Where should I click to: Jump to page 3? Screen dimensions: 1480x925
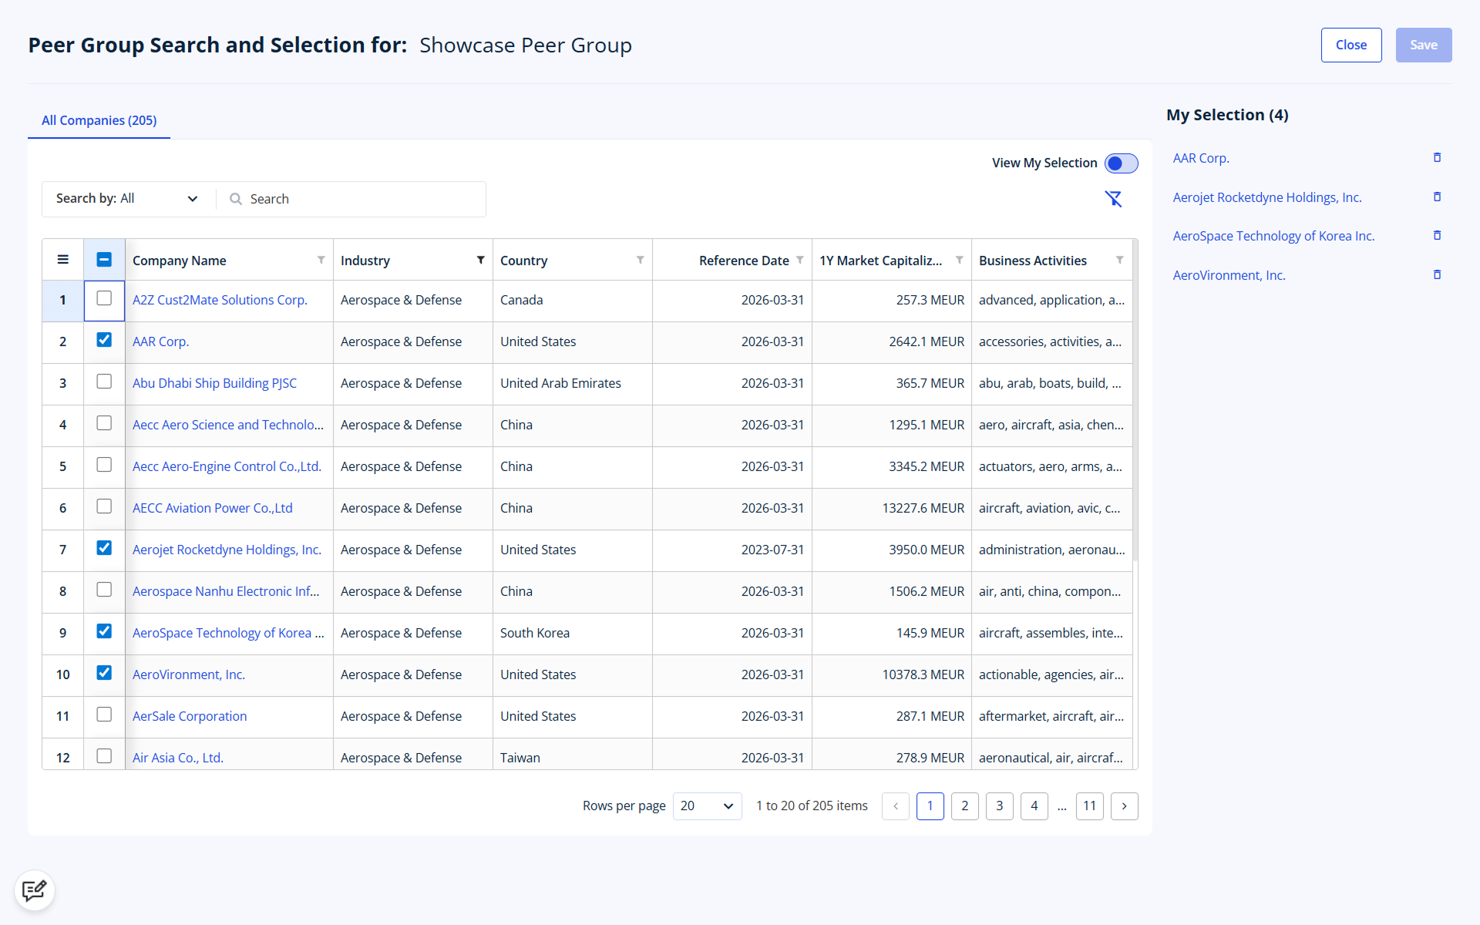1000,806
